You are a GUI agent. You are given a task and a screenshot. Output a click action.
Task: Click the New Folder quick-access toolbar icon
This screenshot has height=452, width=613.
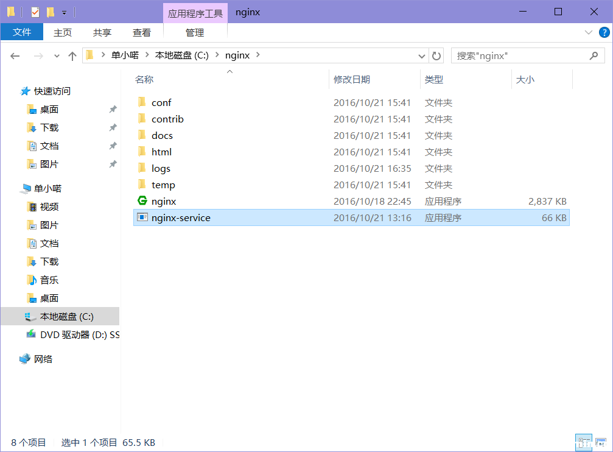pos(51,12)
